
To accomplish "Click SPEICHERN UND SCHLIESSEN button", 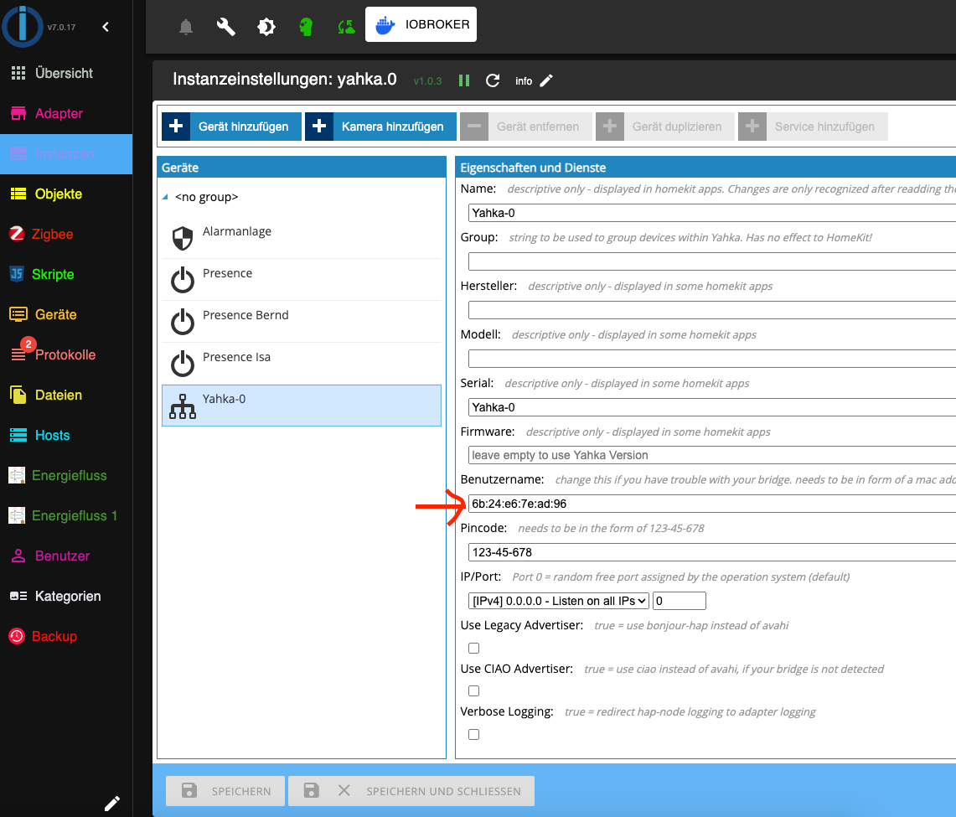I will pos(411,791).
